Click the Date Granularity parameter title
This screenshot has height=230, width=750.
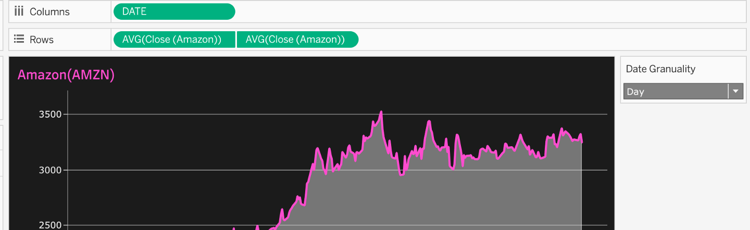660,69
